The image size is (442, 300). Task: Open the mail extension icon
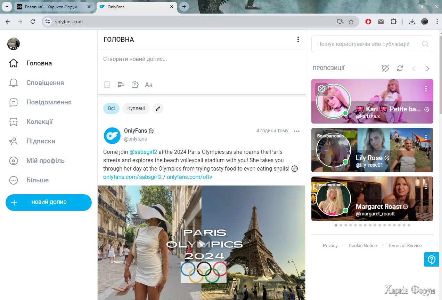(x=381, y=22)
